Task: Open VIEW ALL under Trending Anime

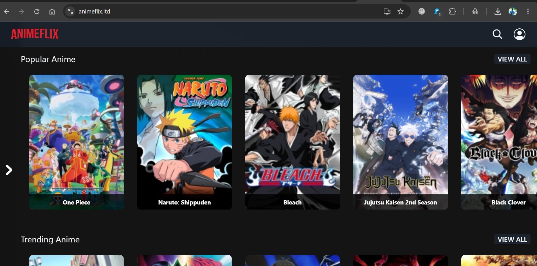Action: [512, 239]
